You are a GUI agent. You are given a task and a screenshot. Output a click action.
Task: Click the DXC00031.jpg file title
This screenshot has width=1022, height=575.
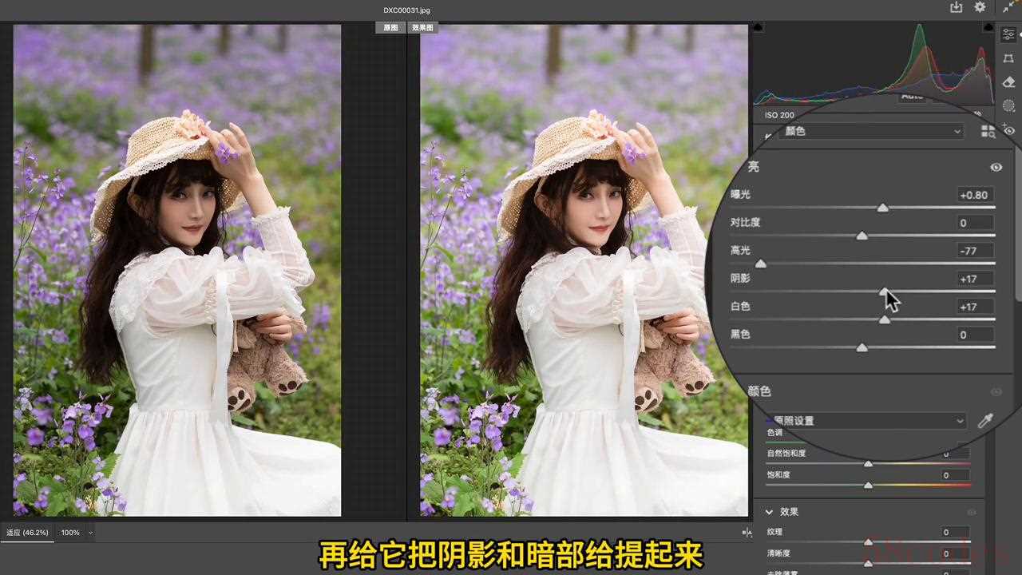pos(406,10)
